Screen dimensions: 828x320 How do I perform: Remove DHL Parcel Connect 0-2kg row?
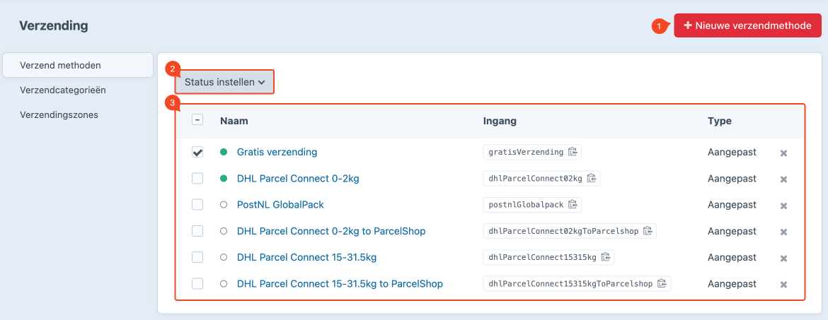(x=783, y=179)
